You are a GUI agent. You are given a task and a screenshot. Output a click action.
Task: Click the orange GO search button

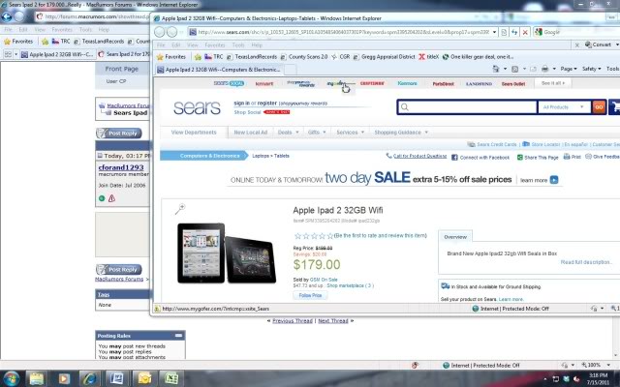599,107
